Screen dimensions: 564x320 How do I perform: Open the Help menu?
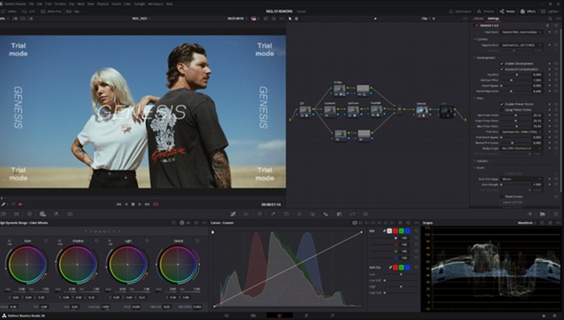pyautogui.click(x=169, y=3)
